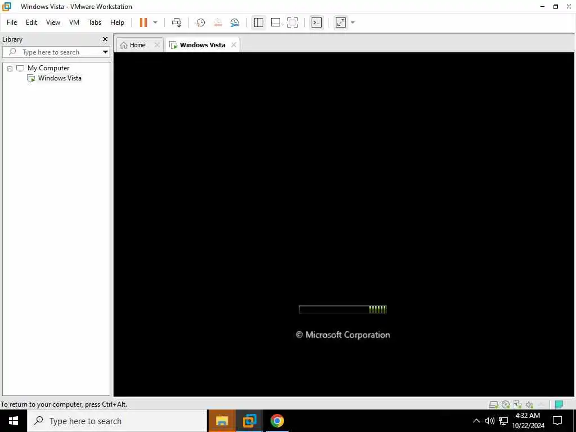
Task: Click the system tray volume icon
Action: pos(490,421)
